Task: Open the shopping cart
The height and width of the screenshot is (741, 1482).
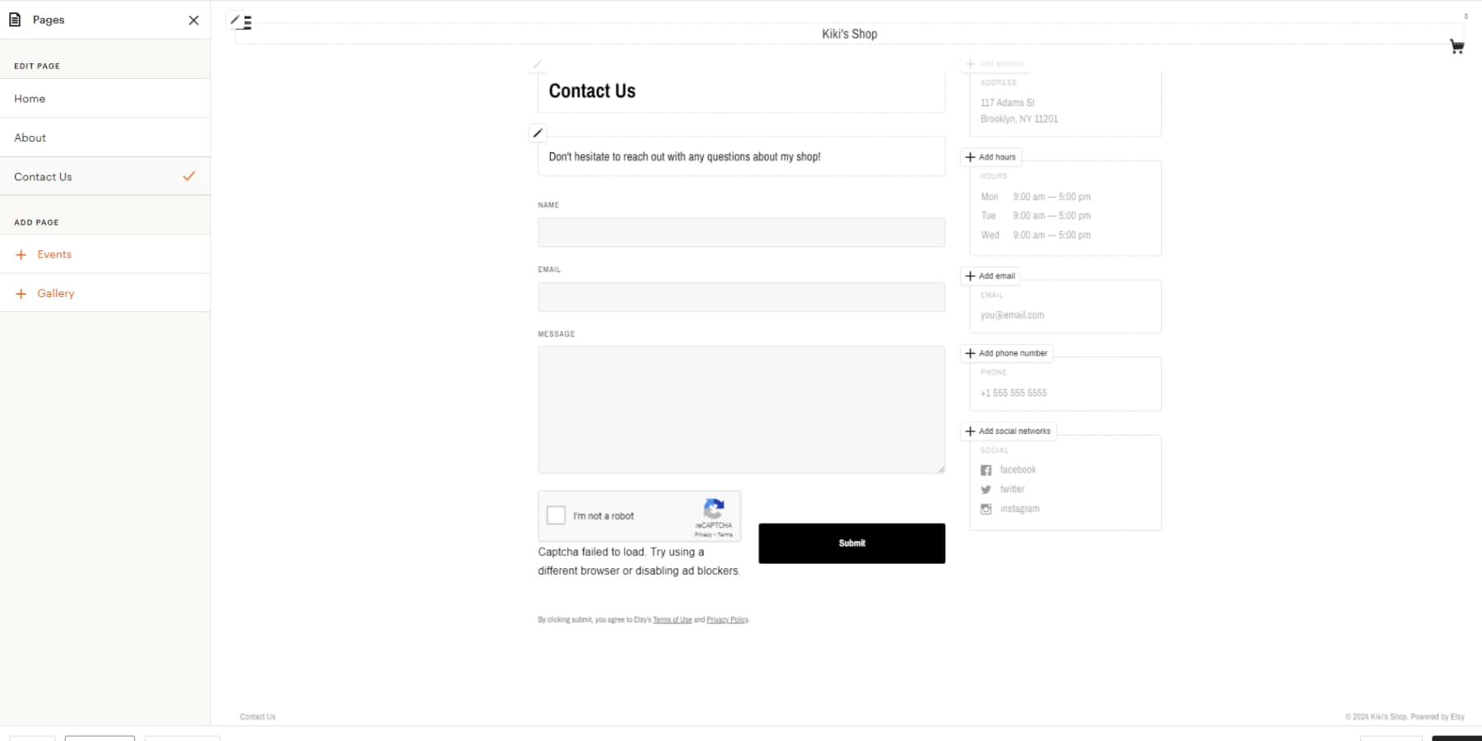Action: pyautogui.click(x=1457, y=46)
